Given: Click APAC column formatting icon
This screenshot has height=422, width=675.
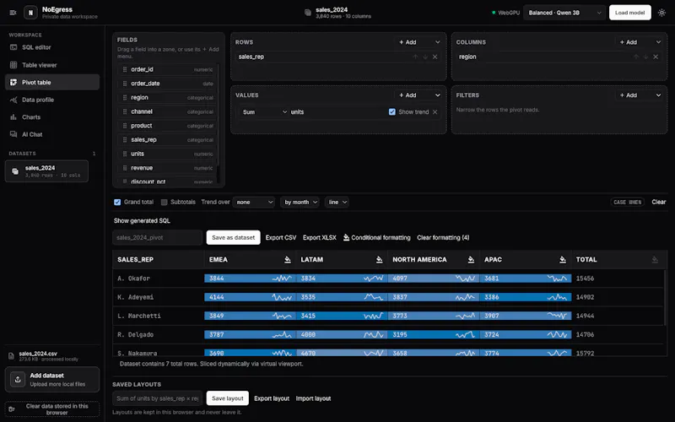Looking at the screenshot, I should (x=563, y=260).
